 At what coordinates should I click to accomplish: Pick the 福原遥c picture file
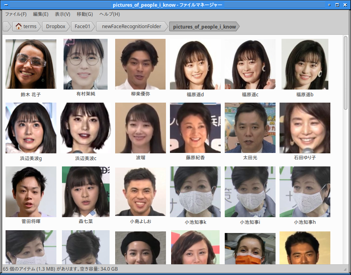click(x=250, y=64)
